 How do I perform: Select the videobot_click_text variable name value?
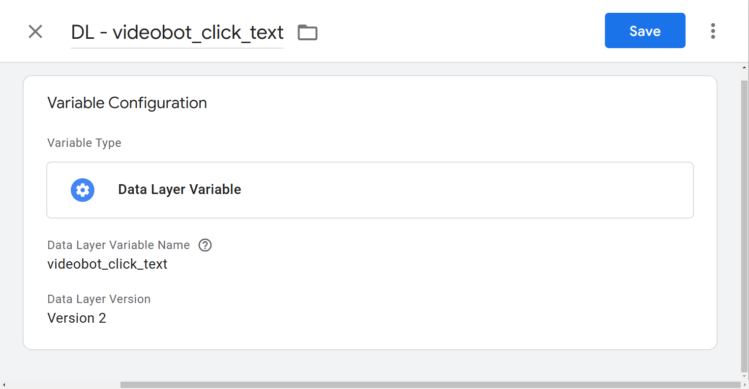tap(107, 264)
